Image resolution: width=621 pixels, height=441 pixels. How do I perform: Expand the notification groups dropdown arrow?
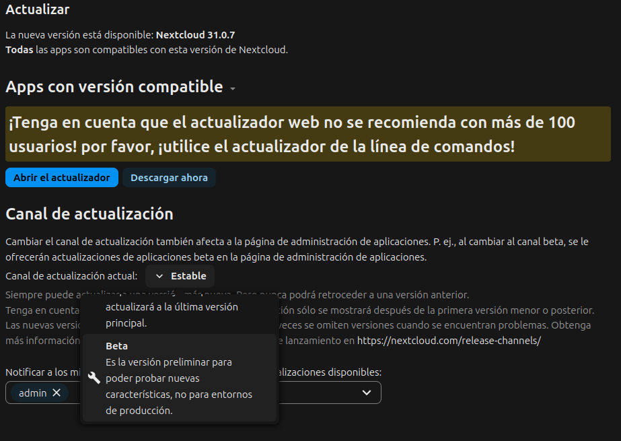click(367, 393)
